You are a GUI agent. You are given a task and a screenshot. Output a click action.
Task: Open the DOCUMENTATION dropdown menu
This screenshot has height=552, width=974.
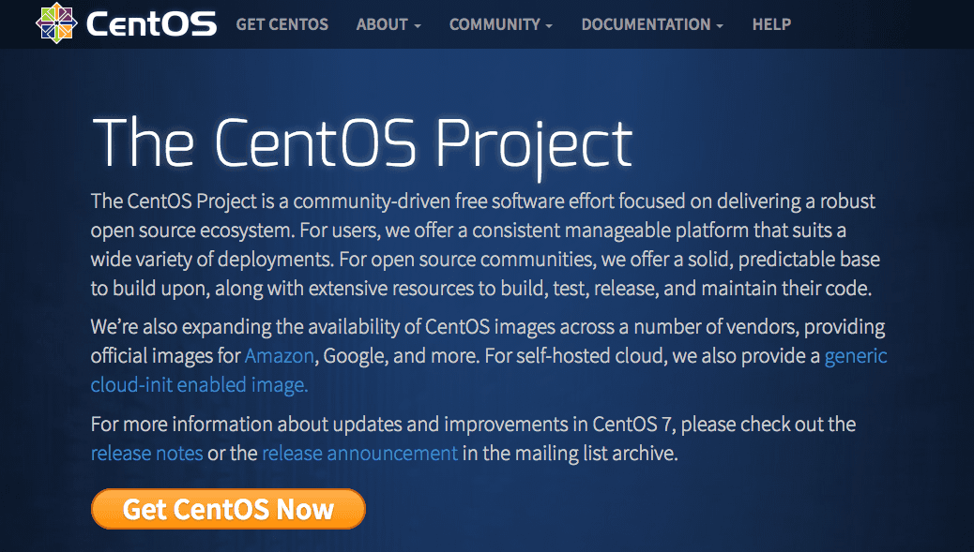(x=645, y=24)
